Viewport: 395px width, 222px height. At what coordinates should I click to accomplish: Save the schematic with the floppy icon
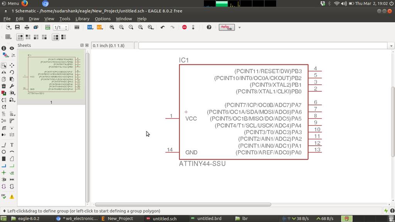coord(17,27)
